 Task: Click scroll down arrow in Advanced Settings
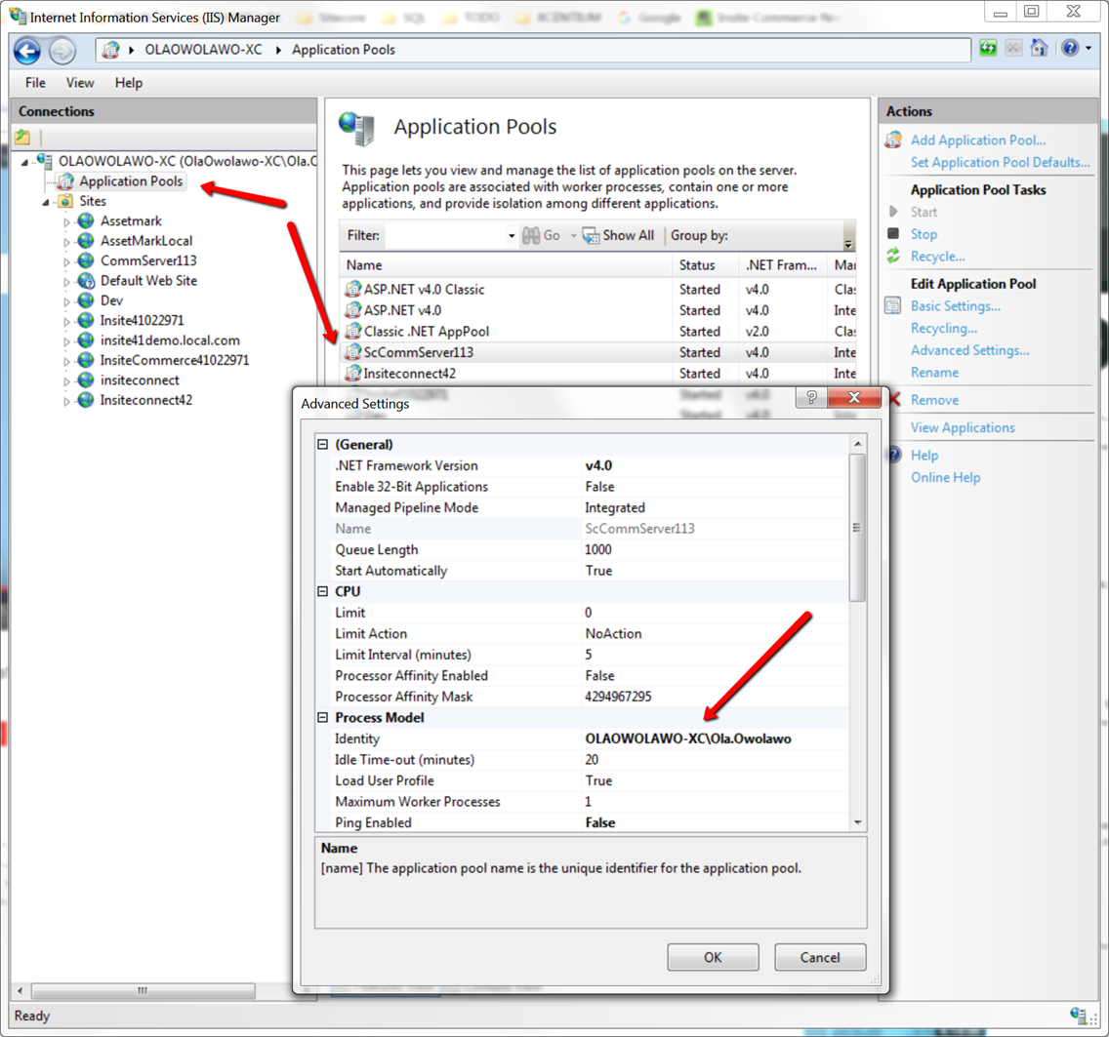click(x=857, y=822)
